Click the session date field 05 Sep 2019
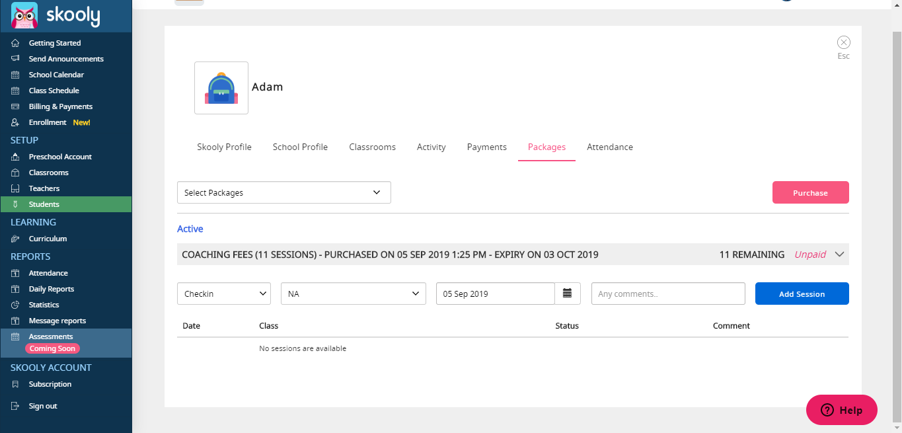Viewport: 902px width, 433px height. click(x=496, y=294)
